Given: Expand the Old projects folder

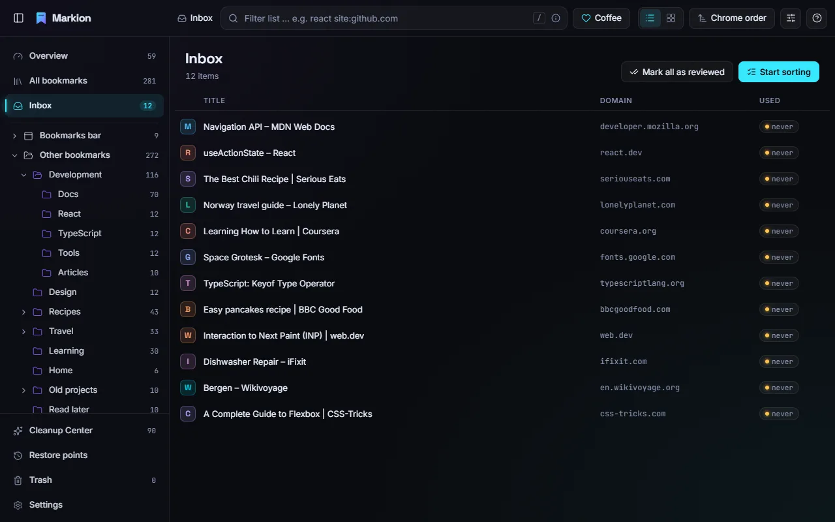Looking at the screenshot, I should 23,390.
